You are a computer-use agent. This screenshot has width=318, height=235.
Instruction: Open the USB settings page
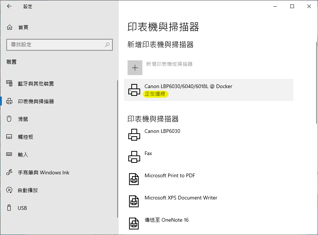[x=22, y=208]
